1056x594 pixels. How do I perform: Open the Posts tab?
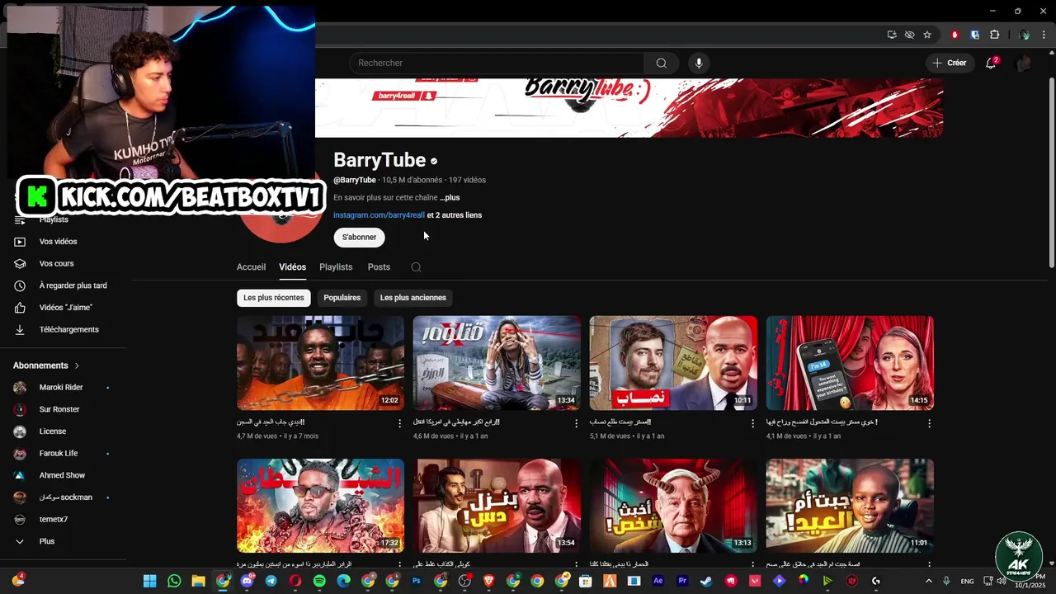click(x=379, y=267)
